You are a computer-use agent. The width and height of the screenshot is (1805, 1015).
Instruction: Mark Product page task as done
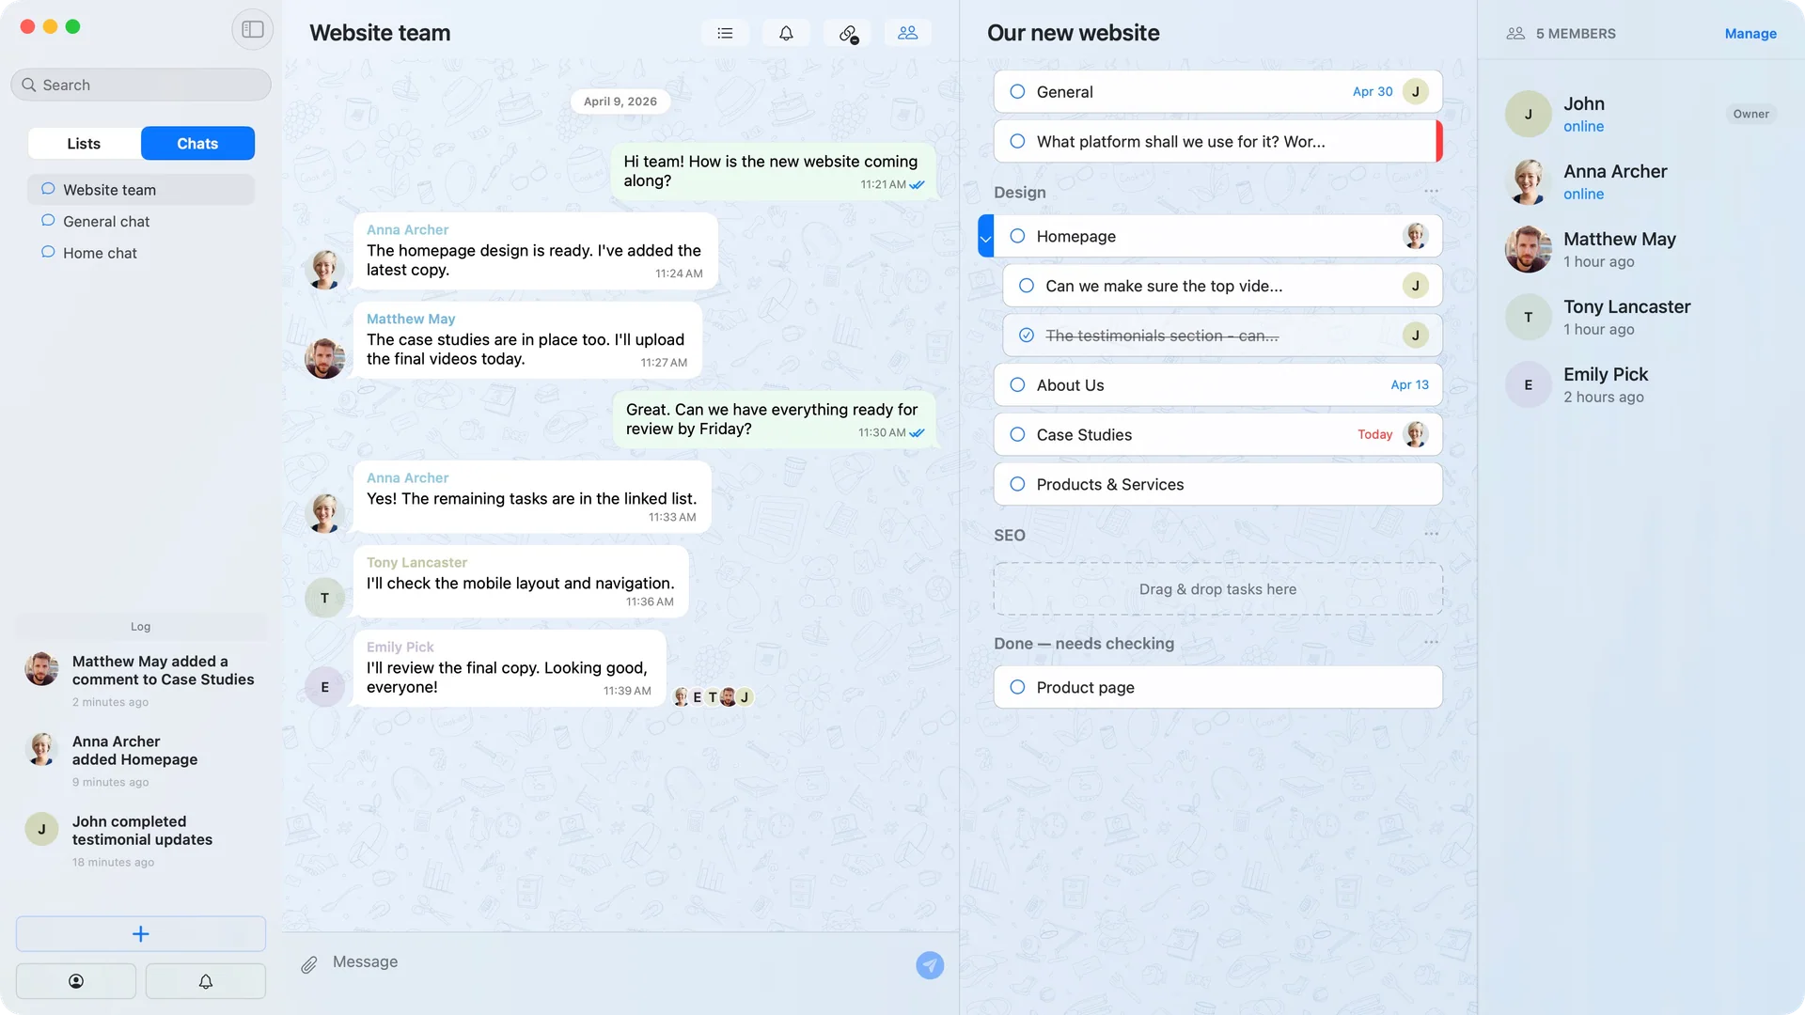(x=1017, y=687)
